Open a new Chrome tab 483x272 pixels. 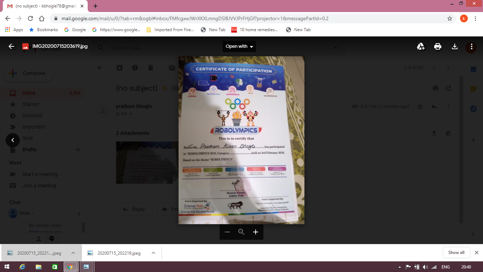click(x=95, y=6)
